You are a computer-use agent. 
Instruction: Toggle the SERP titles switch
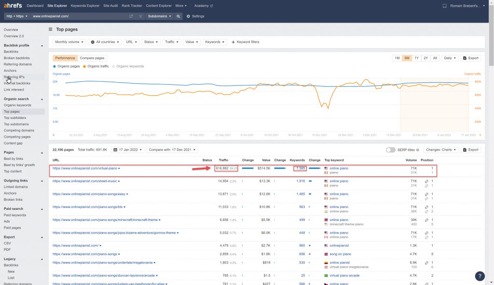point(391,150)
